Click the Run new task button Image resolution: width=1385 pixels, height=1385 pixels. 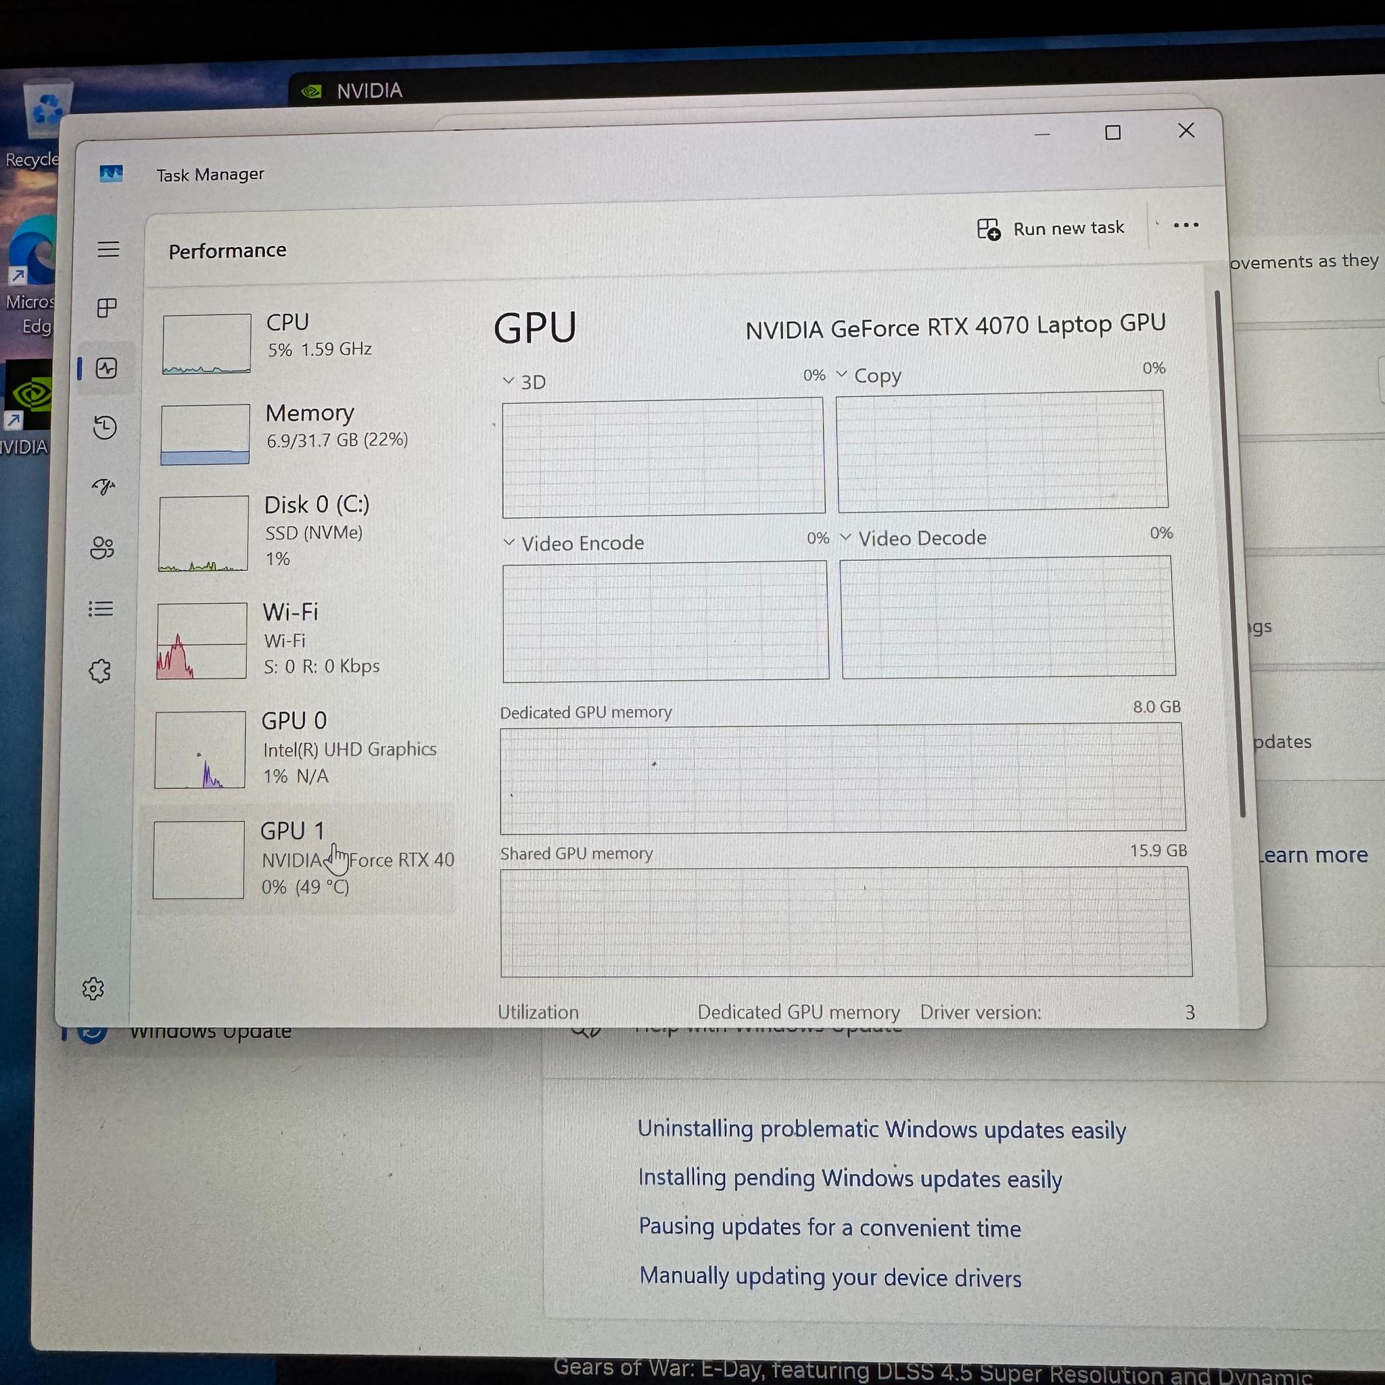(x=1051, y=229)
